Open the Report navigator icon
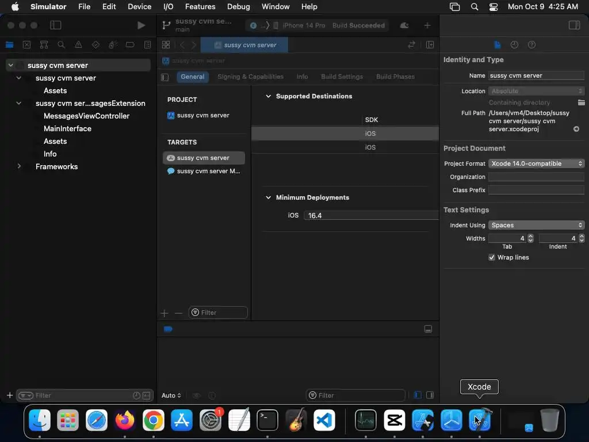 click(148, 45)
